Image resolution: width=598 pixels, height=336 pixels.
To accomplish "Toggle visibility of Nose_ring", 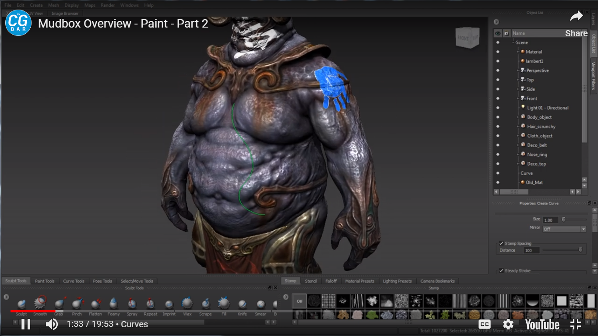I will point(497,154).
